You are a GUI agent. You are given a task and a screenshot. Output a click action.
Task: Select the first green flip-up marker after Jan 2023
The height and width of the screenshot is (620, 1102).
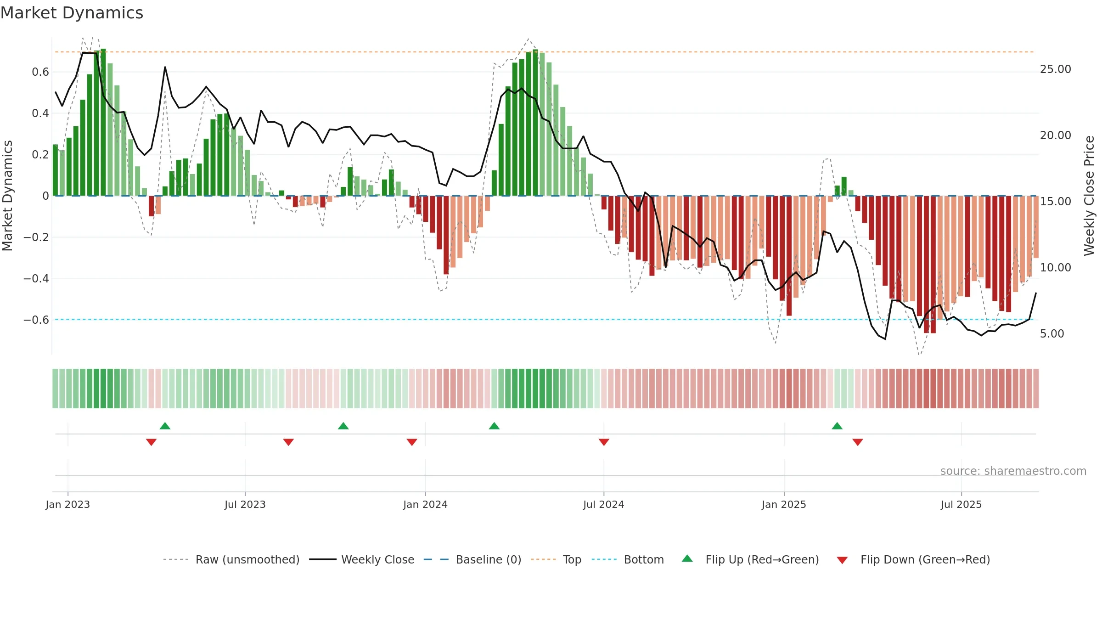pos(165,426)
